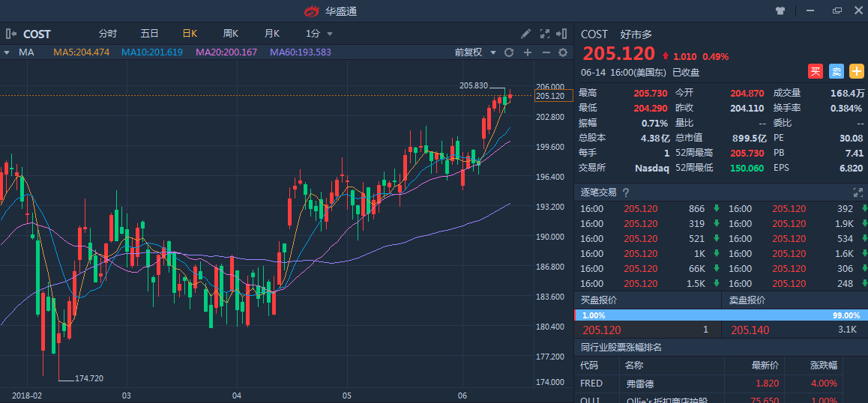Select the 月K monthly chart tab
This screenshot has width=868, height=403.
(271, 34)
